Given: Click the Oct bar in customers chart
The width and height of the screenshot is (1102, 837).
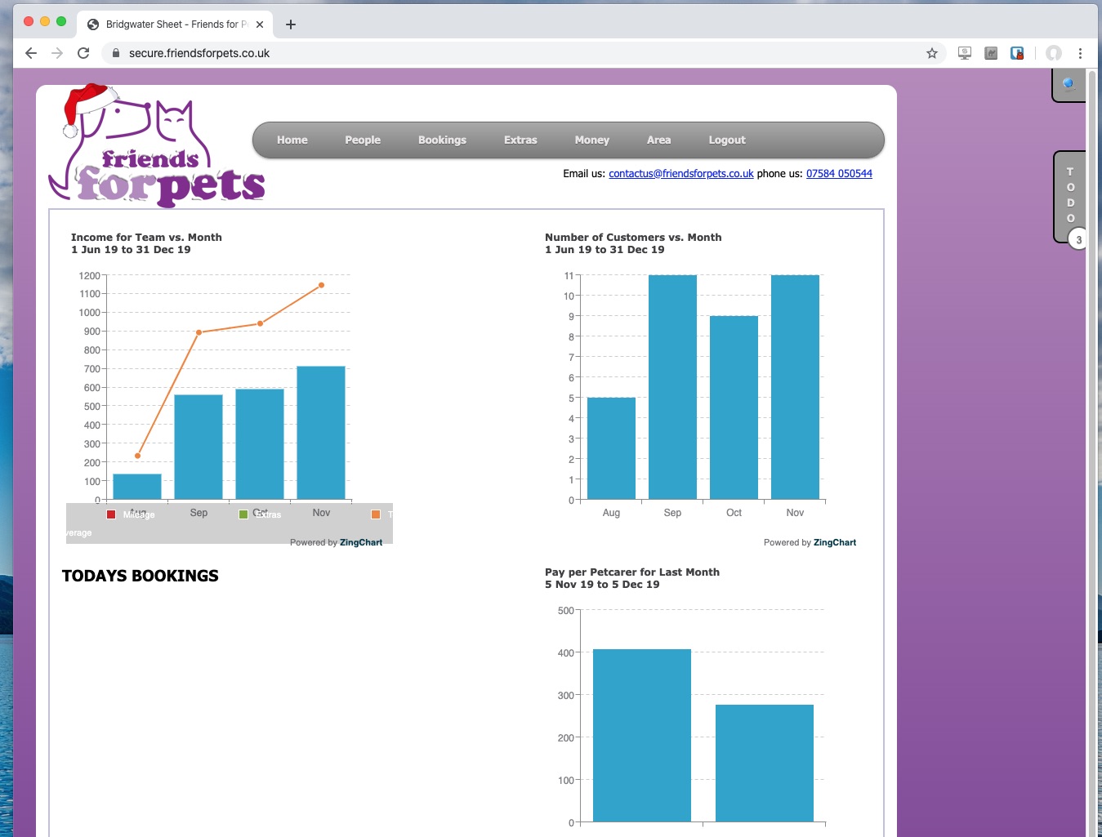Looking at the screenshot, I should [734, 407].
